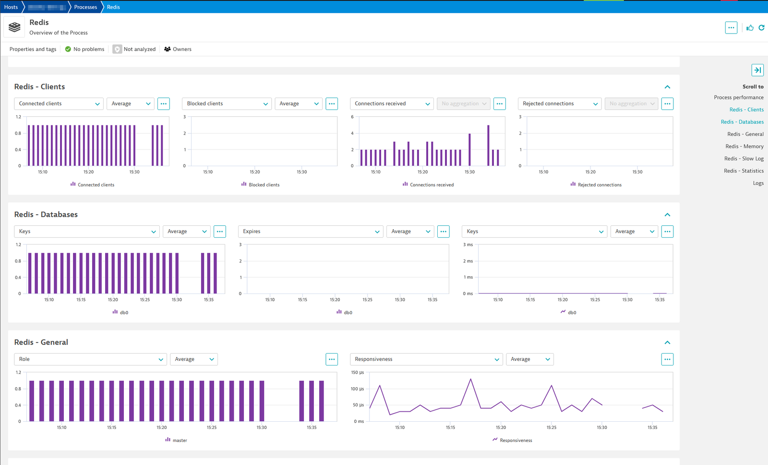Toggle the Connections received legend entry

428,184
